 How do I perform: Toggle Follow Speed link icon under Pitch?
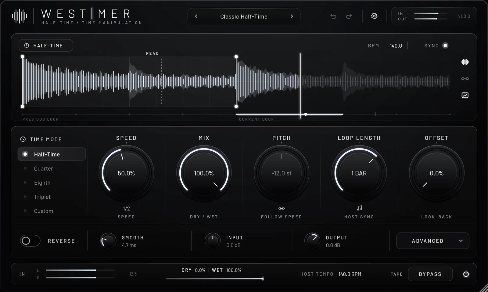(x=282, y=208)
